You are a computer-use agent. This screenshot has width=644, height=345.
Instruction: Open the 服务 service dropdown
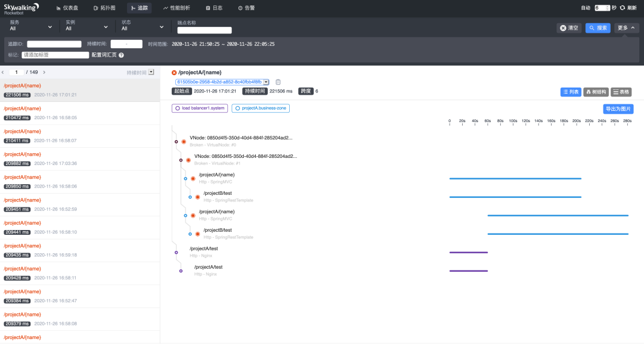pos(31,27)
